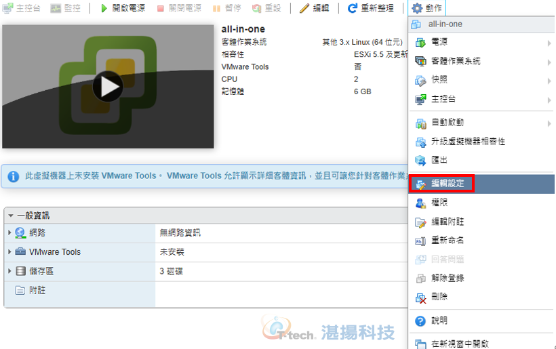Screen dimensions: 556x349
Task: Click the blue info icon in banner
Action: pos(13,176)
